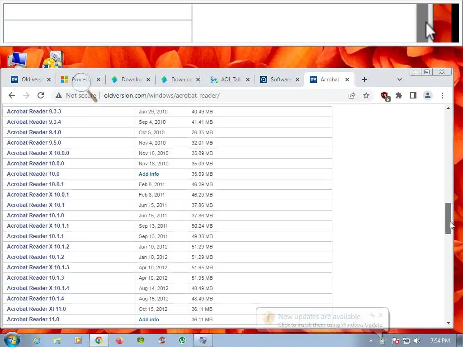Click Add info for Acrobat Reader 10.0
This screenshot has width=463, height=347.
tap(149, 174)
